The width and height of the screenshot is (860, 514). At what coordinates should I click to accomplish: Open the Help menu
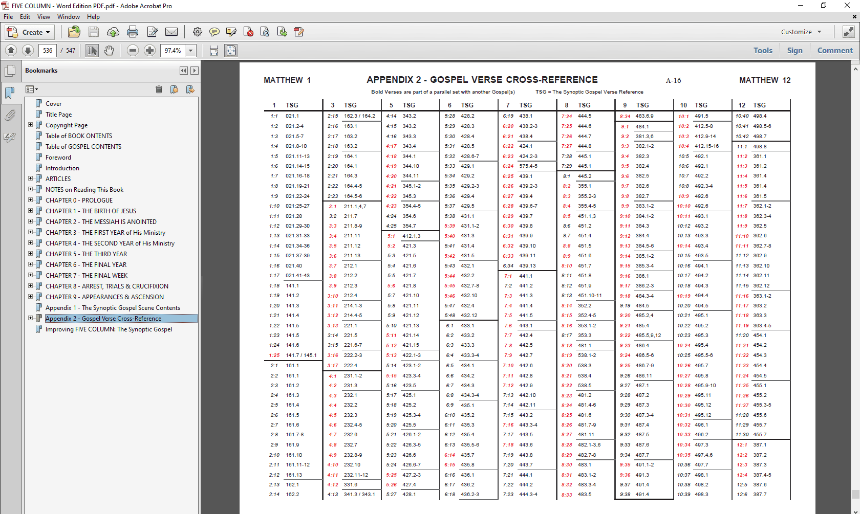[x=93, y=17]
